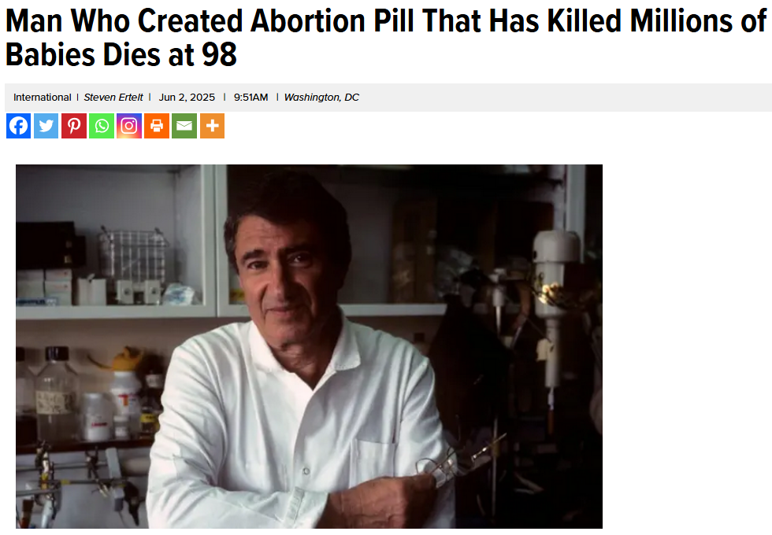Open the lab photo of the man
This screenshot has width=772, height=535.
(309, 346)
